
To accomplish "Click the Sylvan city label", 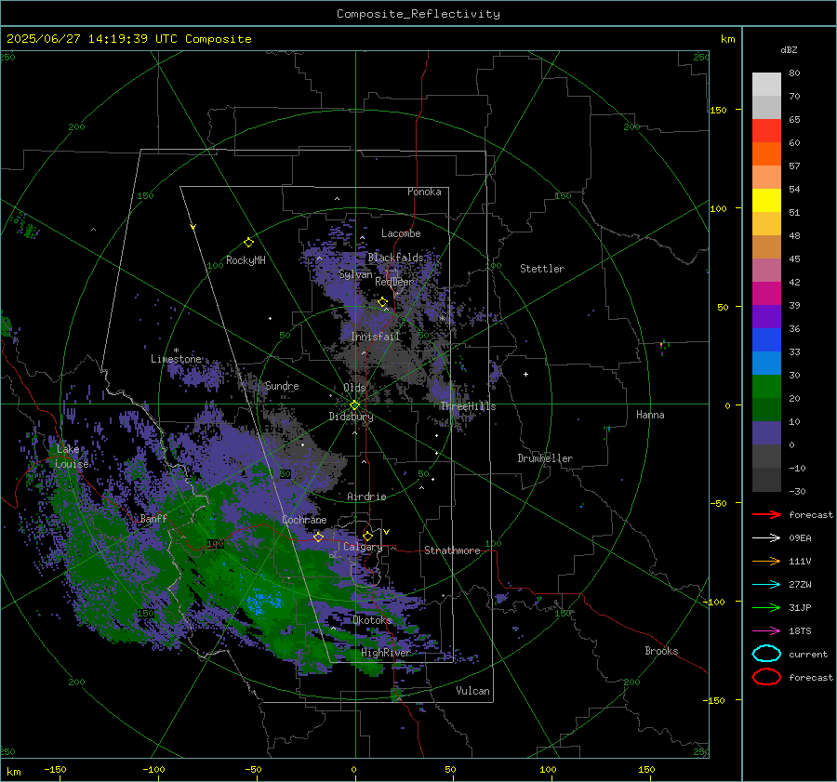I will [x=355, y=274].
